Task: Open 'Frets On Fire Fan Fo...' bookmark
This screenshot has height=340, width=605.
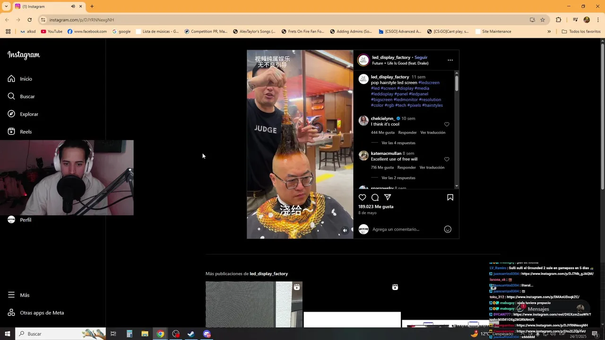Action: click(x=303, y=32)
